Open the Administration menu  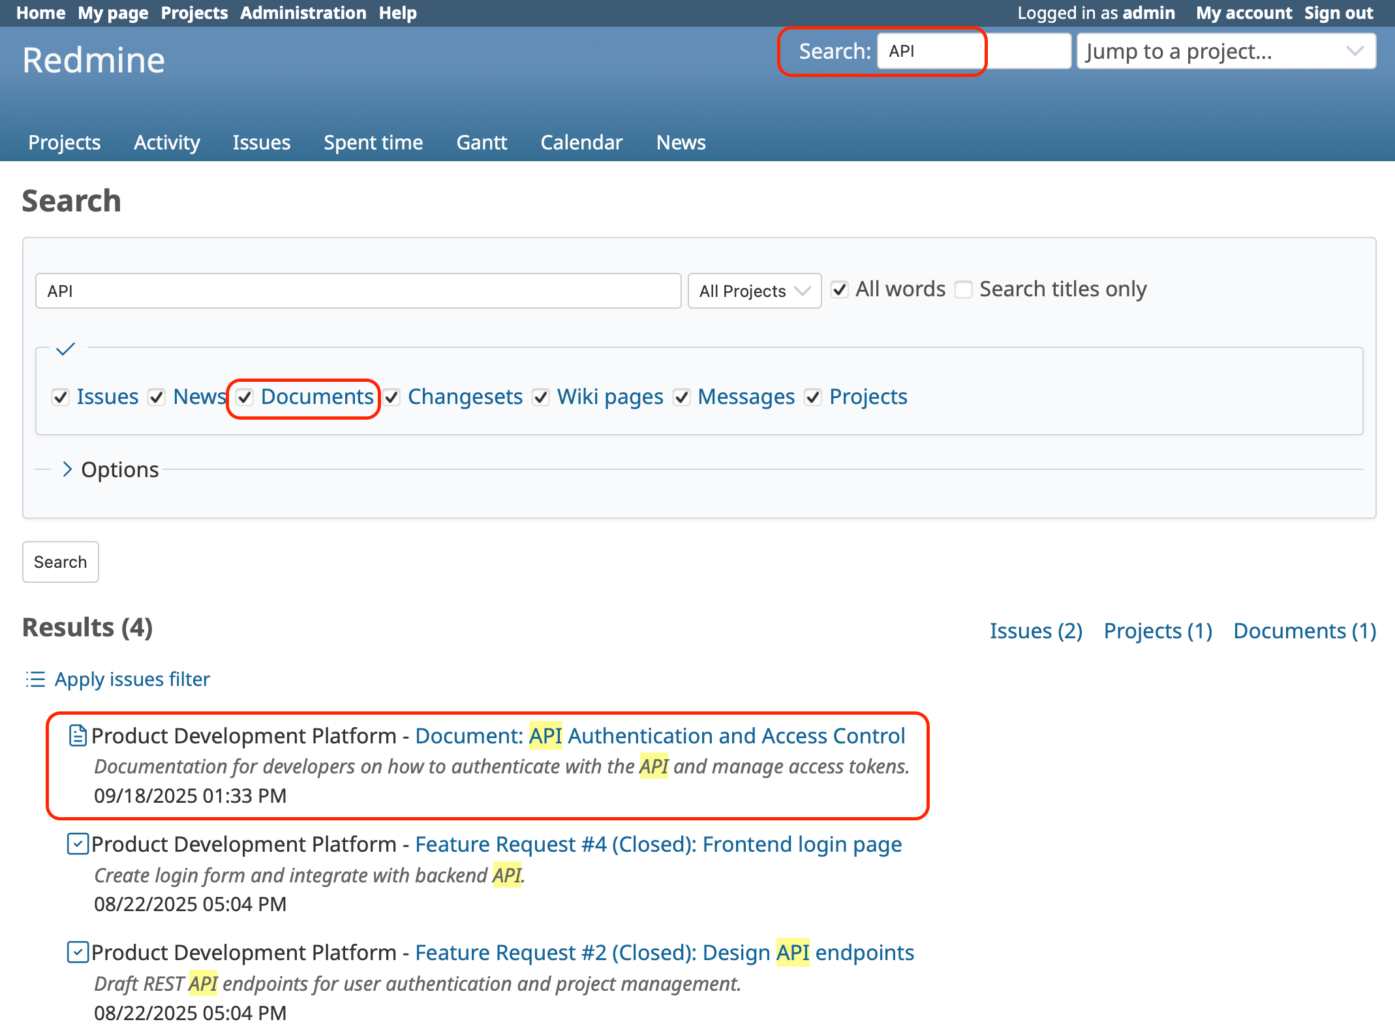(x=303, y=12)
